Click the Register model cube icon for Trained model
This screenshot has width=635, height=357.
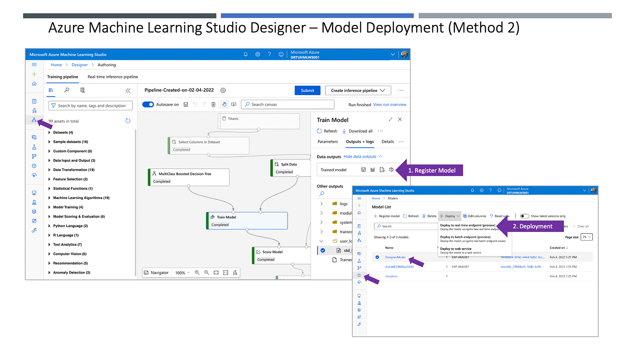391,169
